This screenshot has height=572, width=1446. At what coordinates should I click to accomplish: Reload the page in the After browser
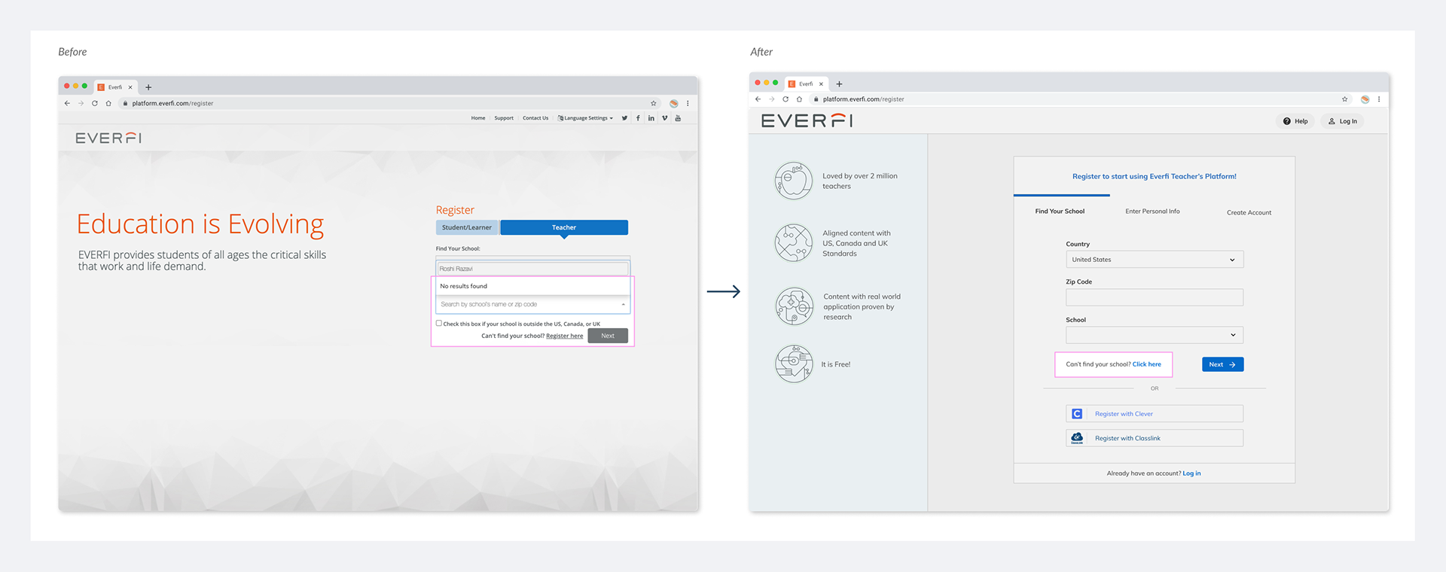click(x=786, y=99)
